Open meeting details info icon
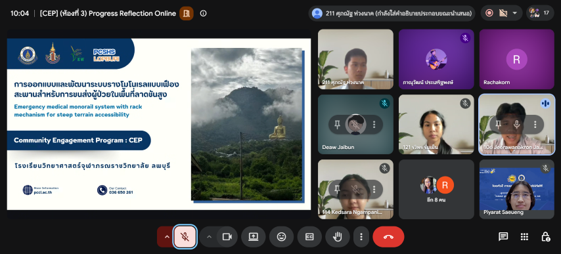Screen dimensions: 561x254 (203, 14)
